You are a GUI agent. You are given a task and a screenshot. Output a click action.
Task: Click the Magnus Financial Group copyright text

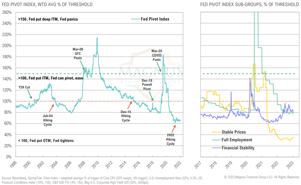261,177
